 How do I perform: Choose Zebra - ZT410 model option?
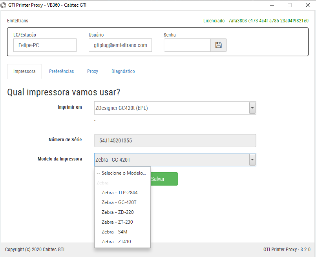coord(122,241)
